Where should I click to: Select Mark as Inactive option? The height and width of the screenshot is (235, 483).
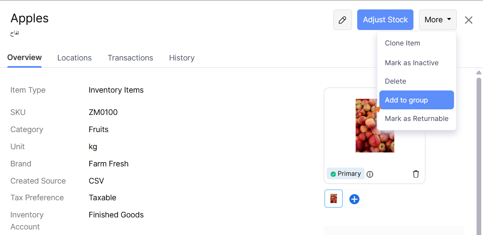[x=411, y=63]
